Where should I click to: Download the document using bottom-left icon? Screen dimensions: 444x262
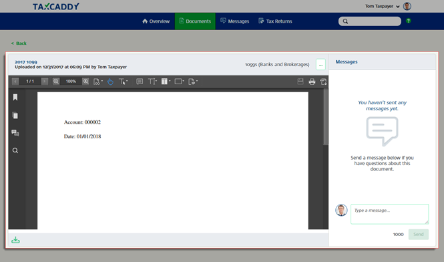click(x=15, y=240)
